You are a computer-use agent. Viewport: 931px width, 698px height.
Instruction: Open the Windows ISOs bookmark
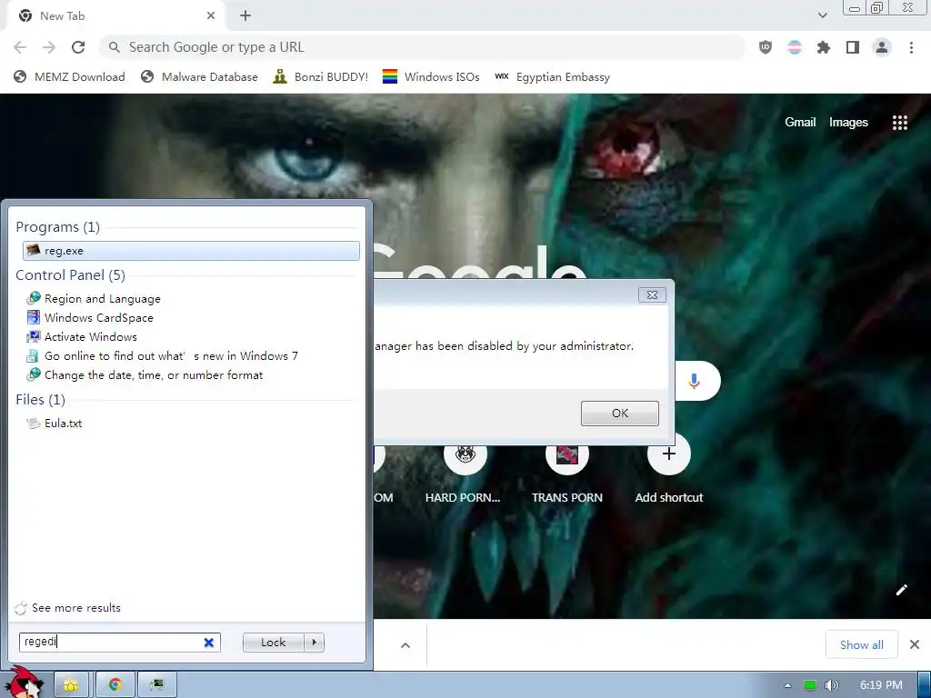click(431, 77)
